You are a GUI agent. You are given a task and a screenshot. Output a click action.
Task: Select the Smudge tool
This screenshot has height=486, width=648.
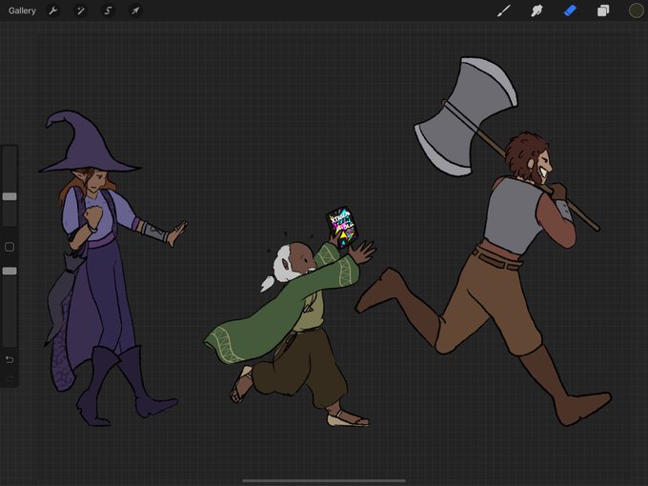point(537,10)
